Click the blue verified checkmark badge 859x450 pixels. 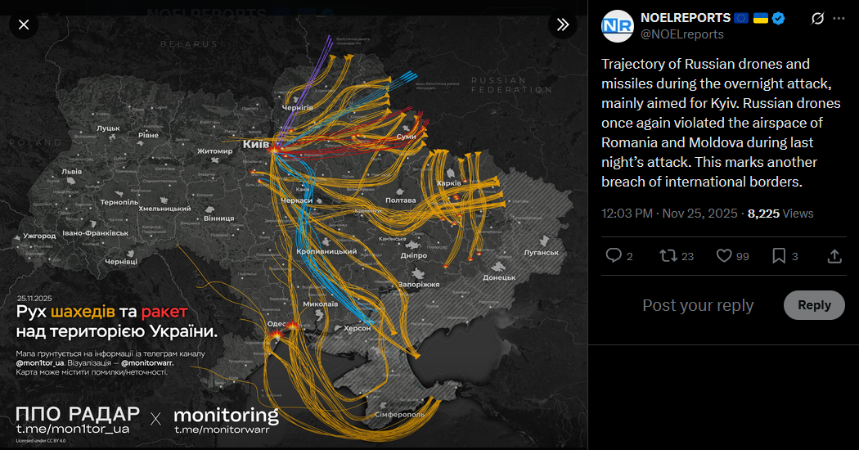point(778,18)
